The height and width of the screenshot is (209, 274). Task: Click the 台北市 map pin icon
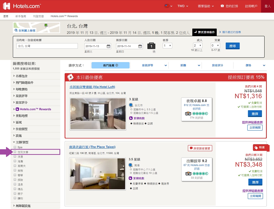click(131, 105)
